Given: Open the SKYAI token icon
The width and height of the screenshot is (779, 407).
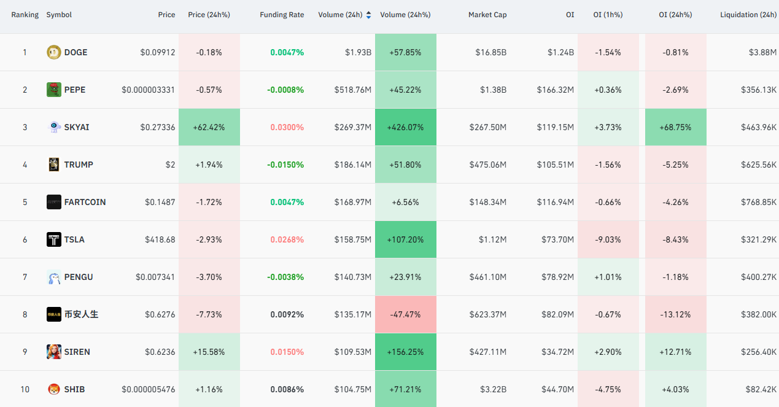Looking at the screenshot, I should click(x=54, y=127).
